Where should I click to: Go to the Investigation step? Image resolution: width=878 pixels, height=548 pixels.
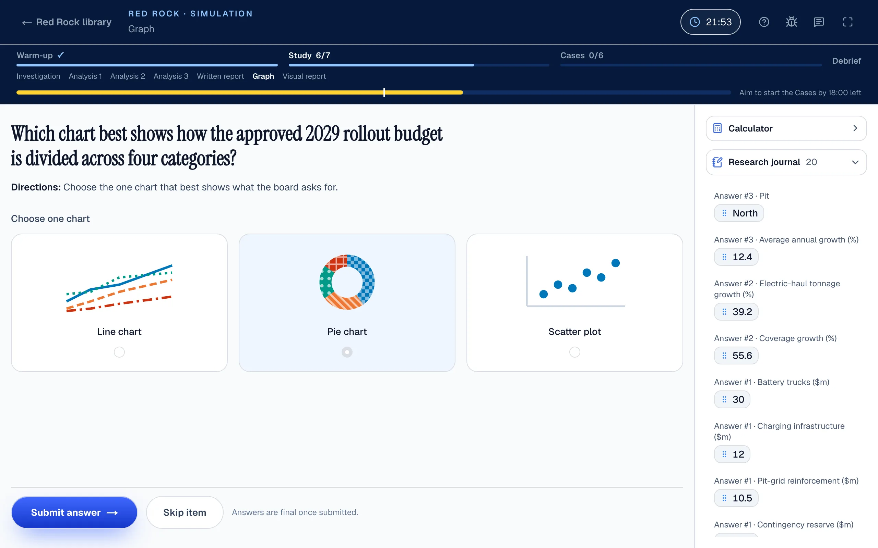(x=38, y=76)
